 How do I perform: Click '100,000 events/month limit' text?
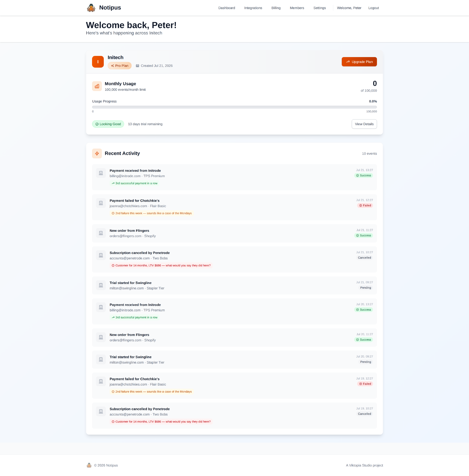click(125, 90)
